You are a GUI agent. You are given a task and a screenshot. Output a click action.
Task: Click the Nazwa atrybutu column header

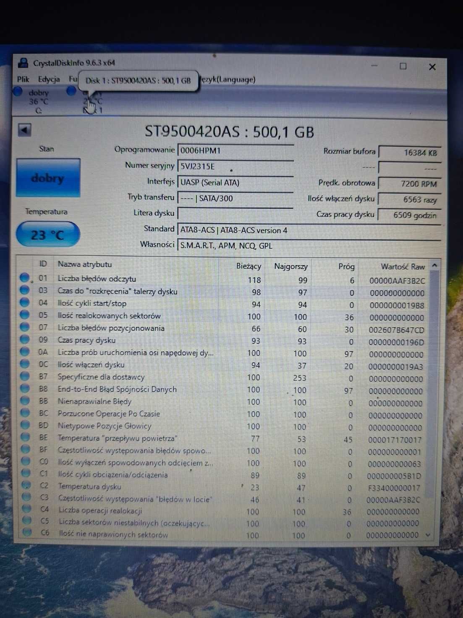(x=85, y=264)
